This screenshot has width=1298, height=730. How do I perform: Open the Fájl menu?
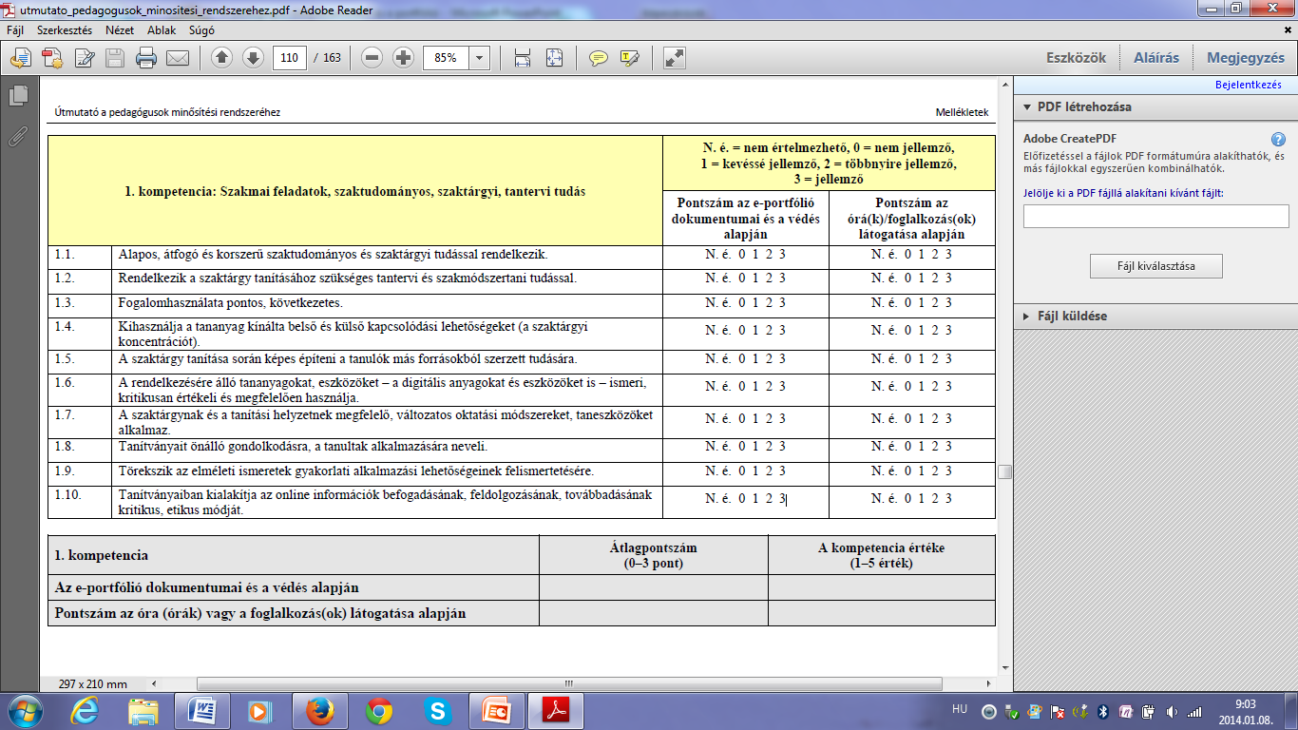pos(15,29)
